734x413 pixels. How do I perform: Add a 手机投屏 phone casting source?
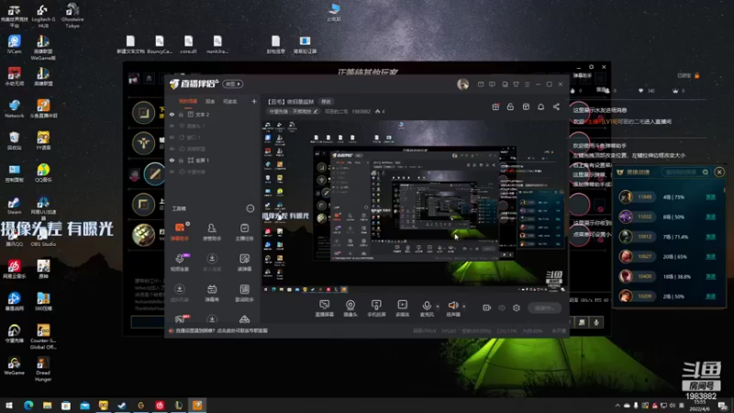[x=376, y=308]
